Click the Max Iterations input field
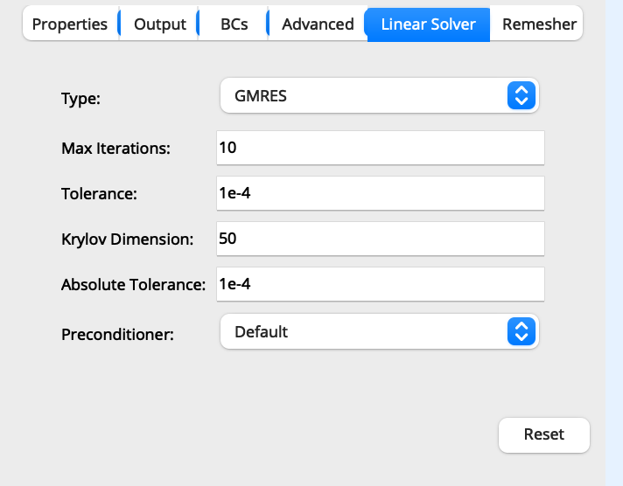Viewport: 623px width, 486px height. (x=381, y=148)
